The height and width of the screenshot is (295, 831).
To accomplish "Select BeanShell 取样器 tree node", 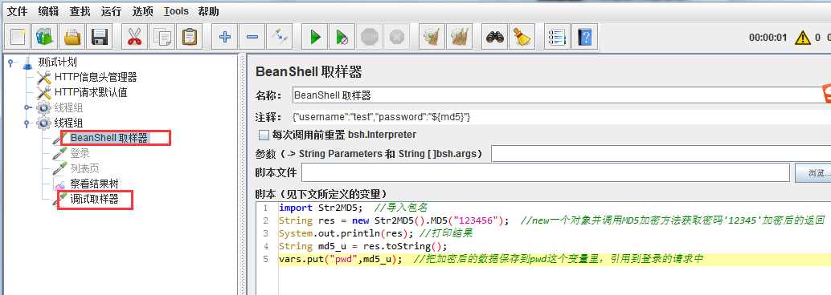I will click(109, 139).
